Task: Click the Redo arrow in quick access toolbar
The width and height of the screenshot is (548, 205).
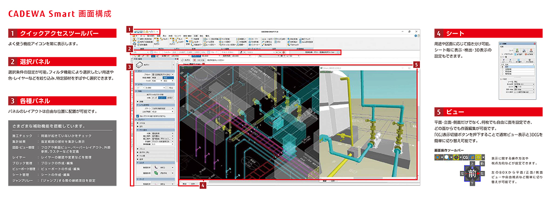Action: point(154,32)
